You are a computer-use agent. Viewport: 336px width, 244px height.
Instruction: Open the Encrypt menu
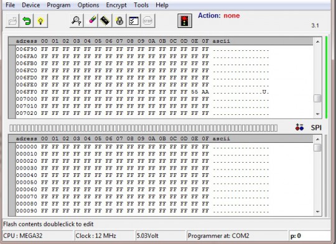pyautogui.click(x=116, y=5)
